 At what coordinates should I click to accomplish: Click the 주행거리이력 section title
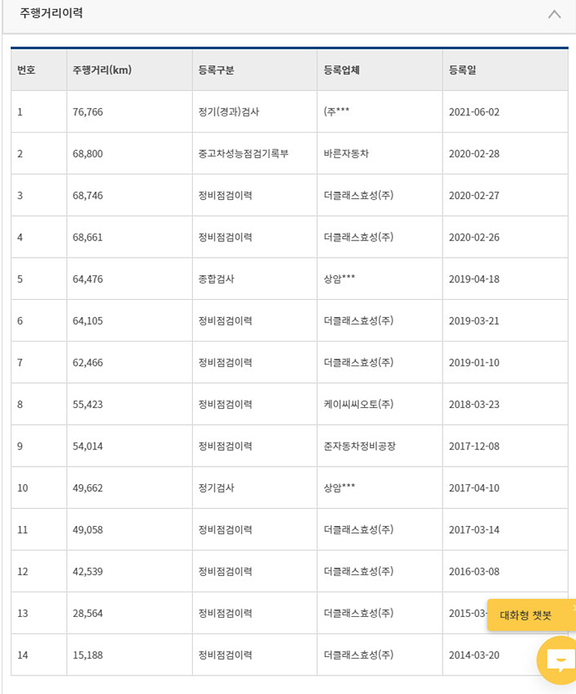pos(52,13)
